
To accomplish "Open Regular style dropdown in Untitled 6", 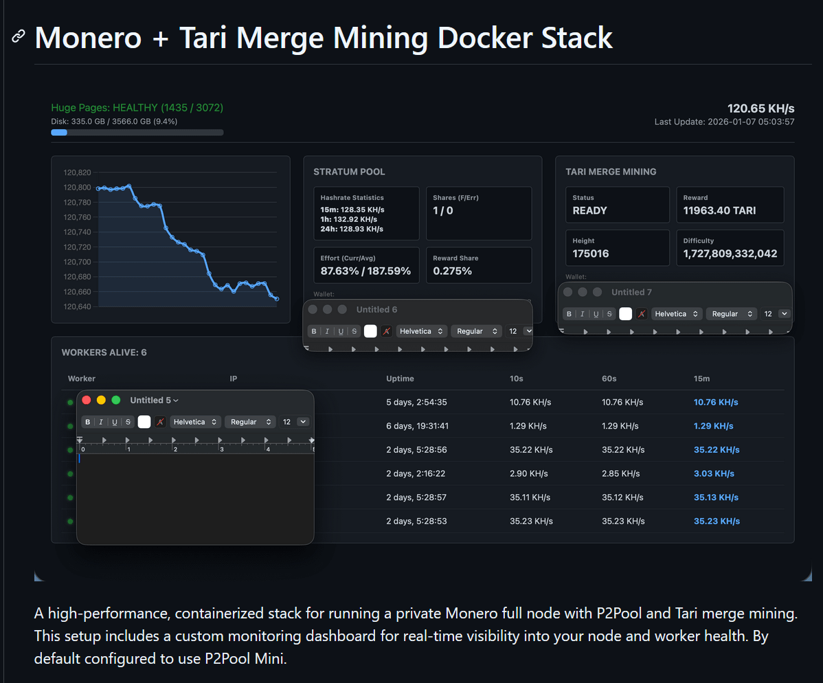I will coord(477,331).
